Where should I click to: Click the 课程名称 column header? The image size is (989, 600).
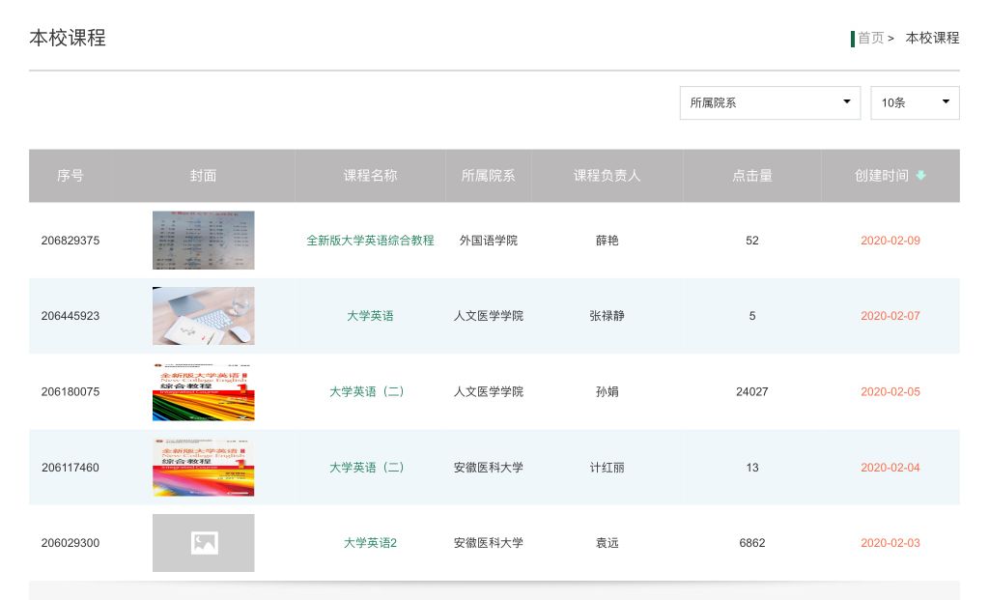[x=370, y=176]
